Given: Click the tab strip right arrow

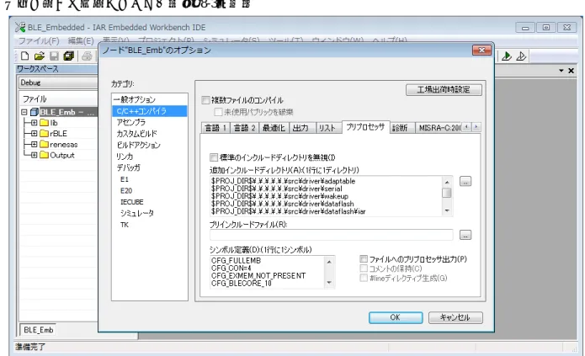Looking at the screenshot, I should tap(476, 127).
